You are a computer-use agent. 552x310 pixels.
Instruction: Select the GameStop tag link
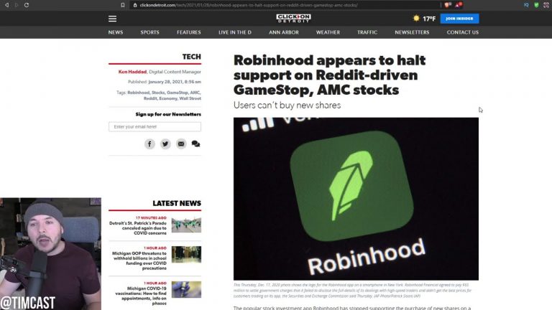click(178, 93)
